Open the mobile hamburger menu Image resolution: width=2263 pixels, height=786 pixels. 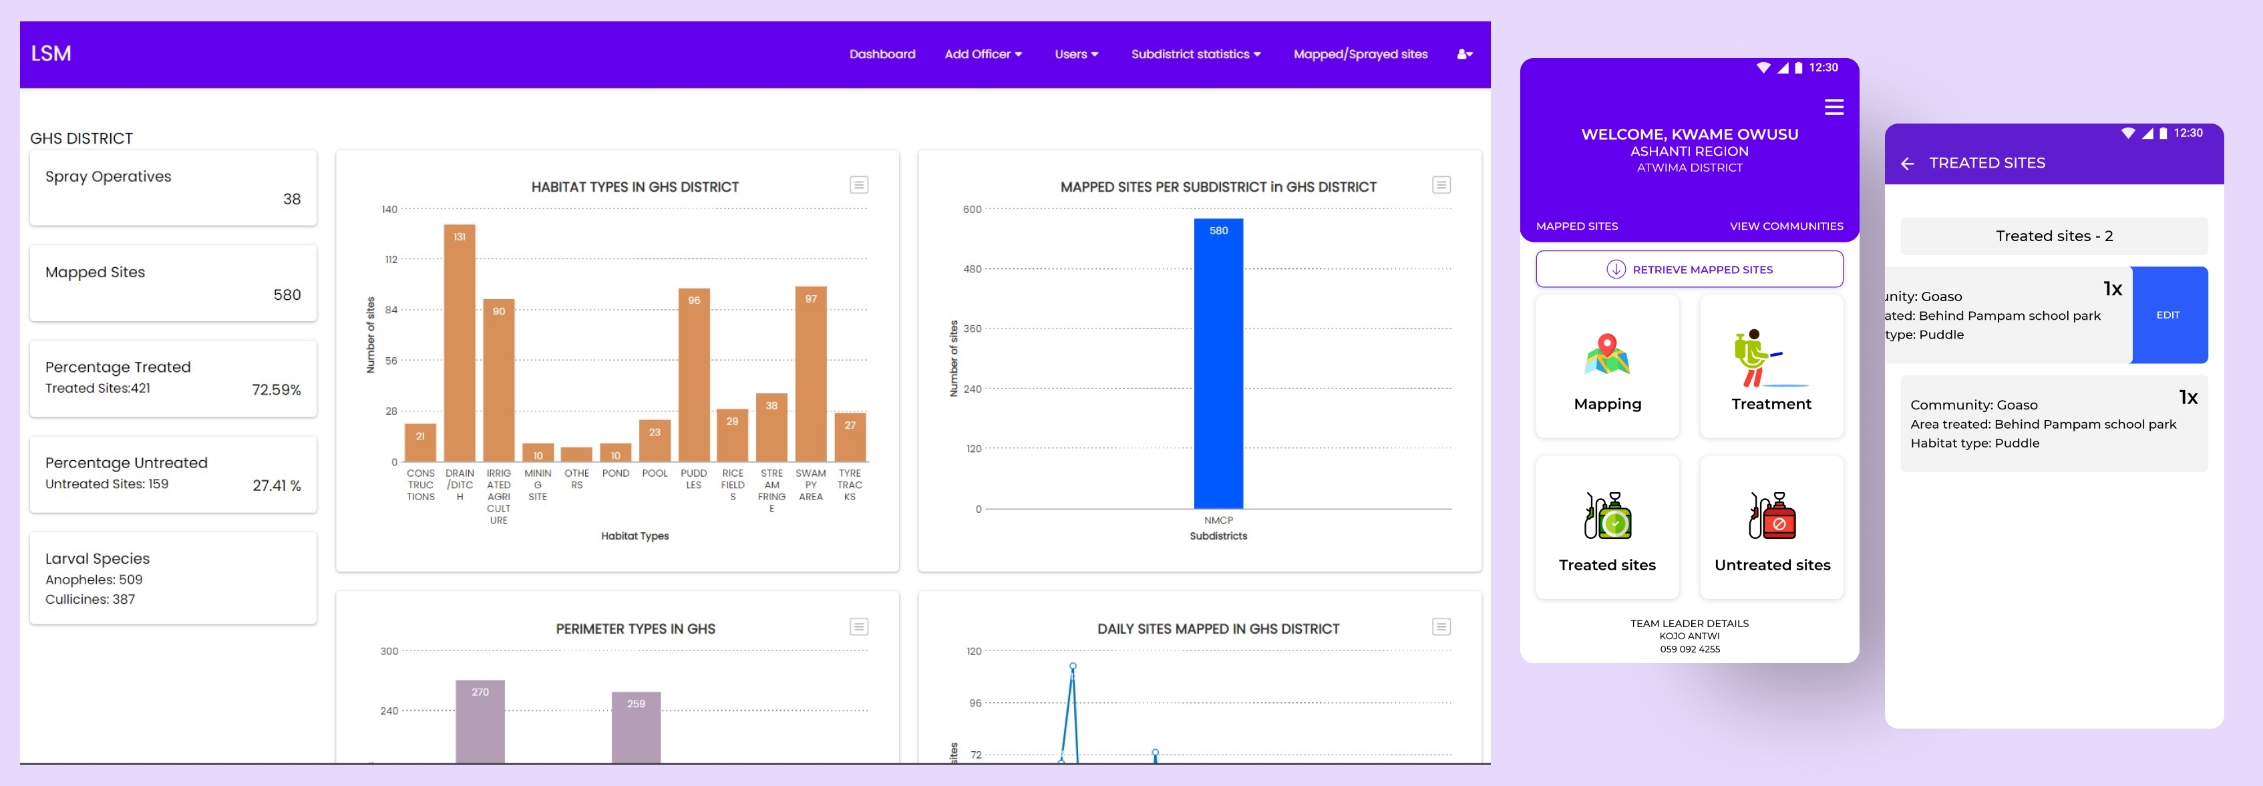pos(1834,107)
